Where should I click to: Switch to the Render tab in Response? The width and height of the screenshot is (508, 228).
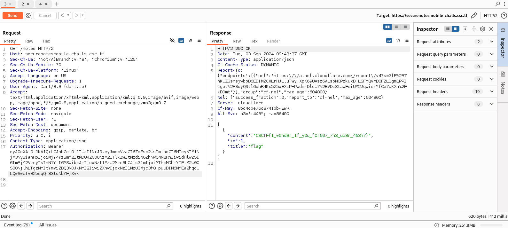[x=273, y=41]
